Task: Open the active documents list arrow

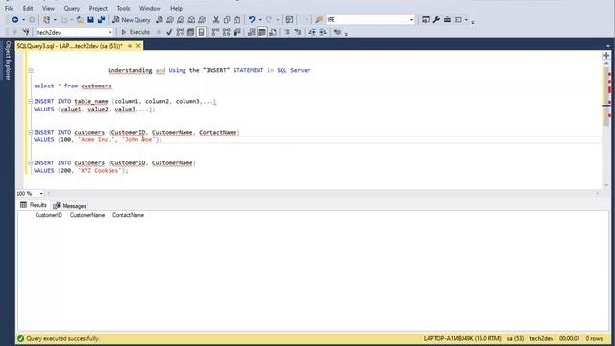Action: (x=608, y=46)
